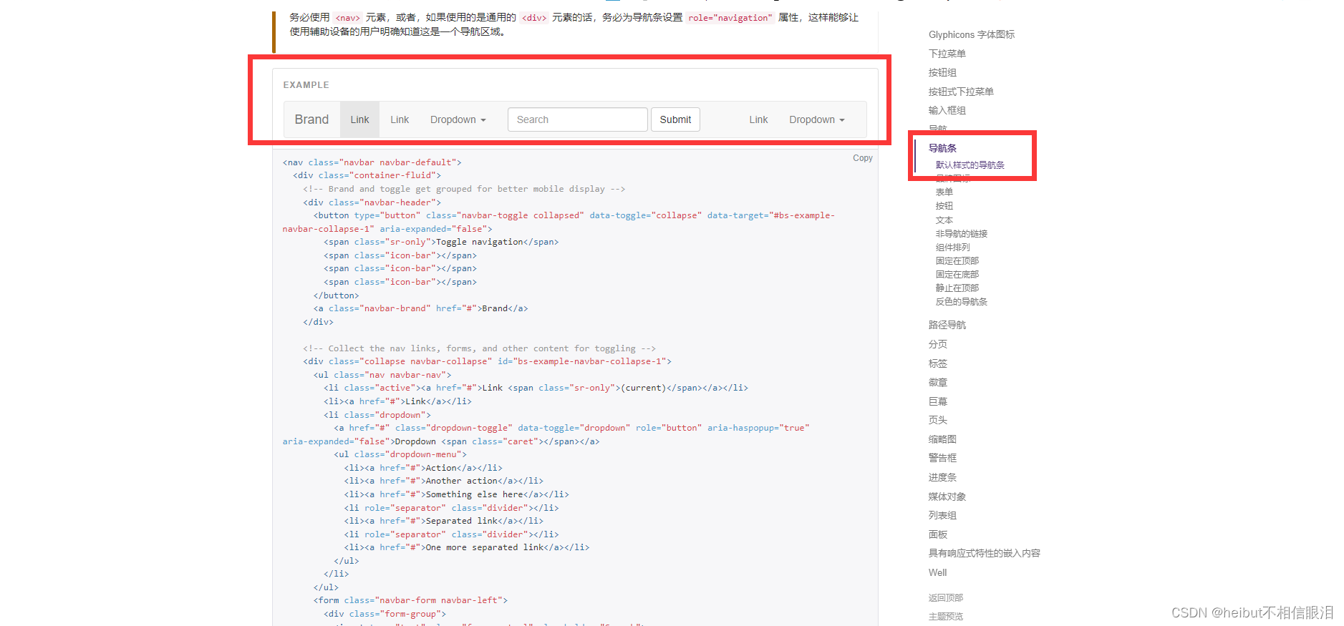The height and width of the screenshot is (626, 1344).
Task: Click the role="navigation" inline code
Action: [730, 18]
